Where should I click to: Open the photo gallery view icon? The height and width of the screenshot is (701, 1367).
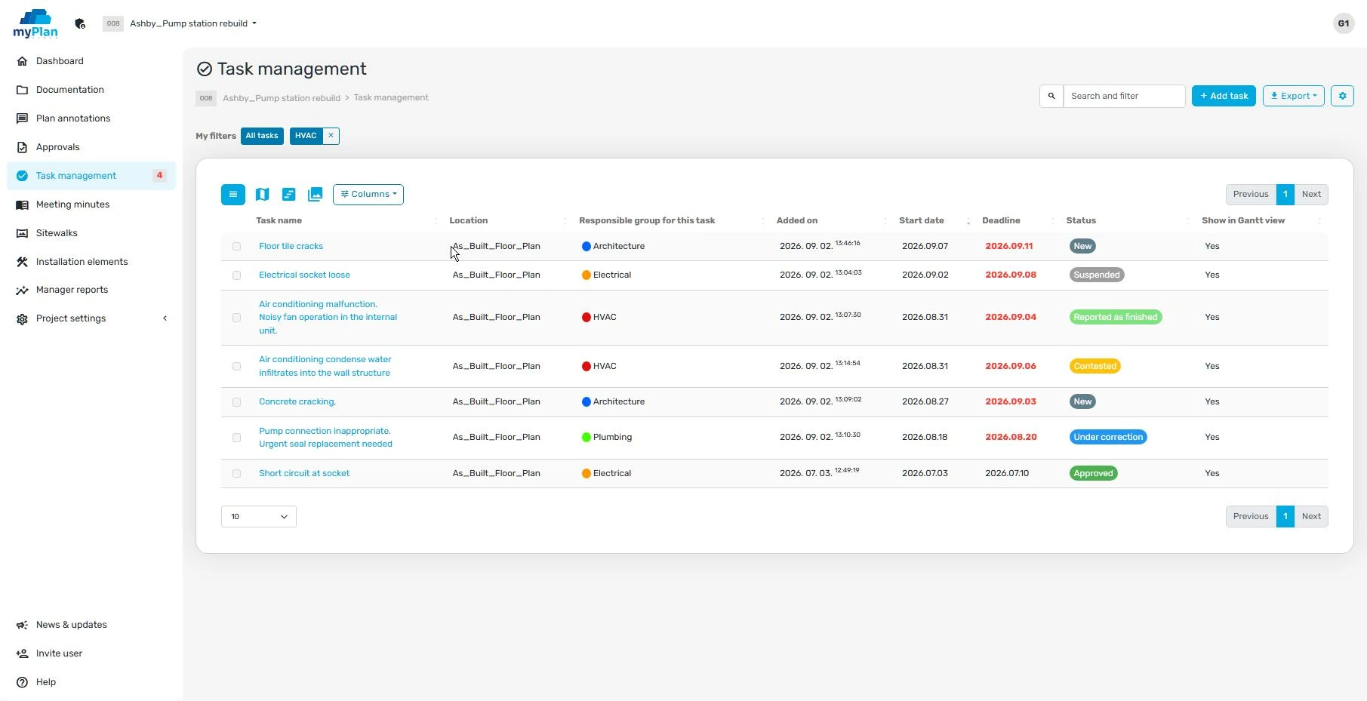pos(316,195)
